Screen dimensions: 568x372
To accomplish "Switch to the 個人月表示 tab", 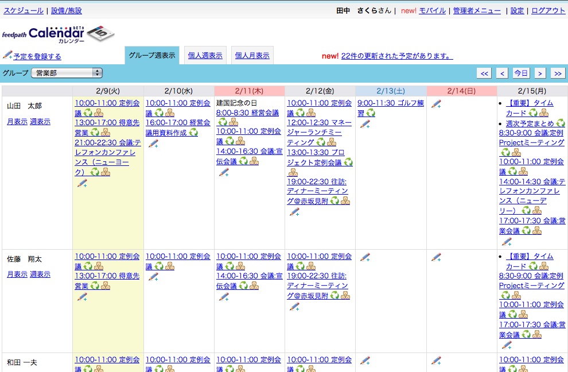I will point(252,56).
